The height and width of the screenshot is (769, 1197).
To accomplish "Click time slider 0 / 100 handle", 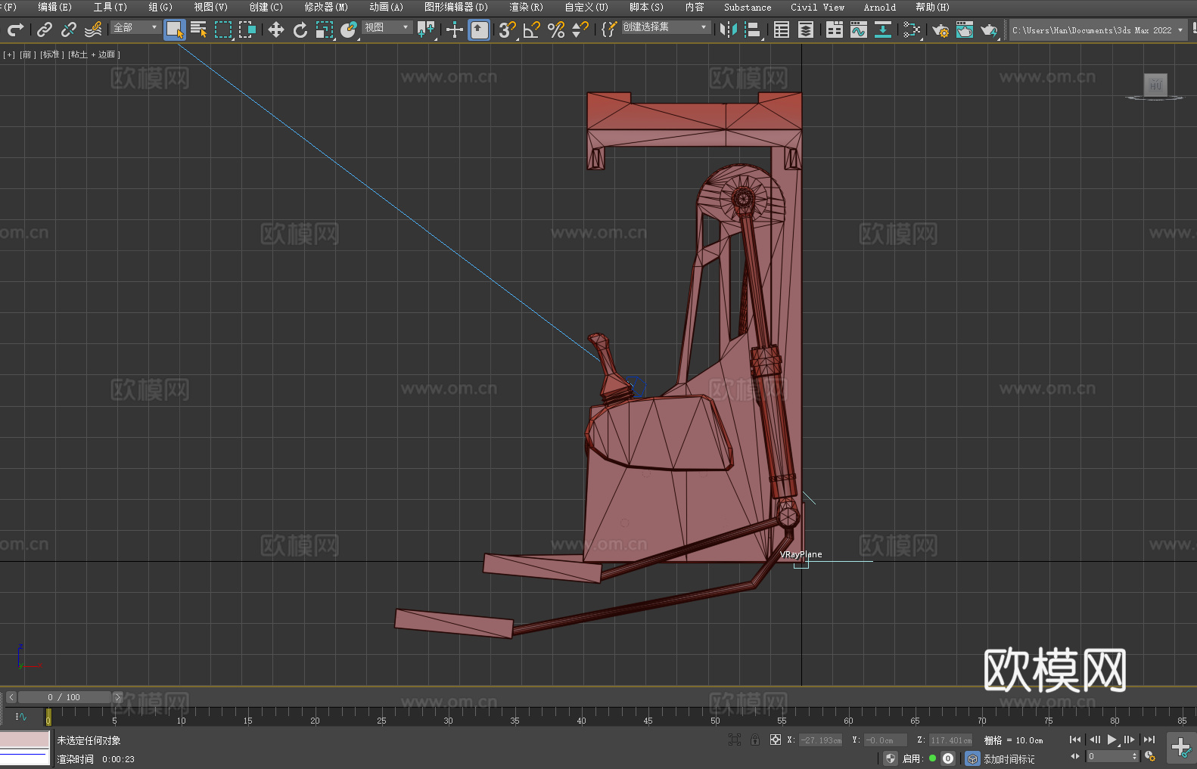I will (64, 697).
